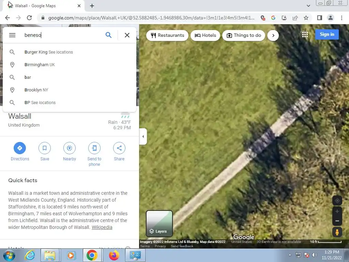
Task: Open a new browser tab
Action: point(92,6)
